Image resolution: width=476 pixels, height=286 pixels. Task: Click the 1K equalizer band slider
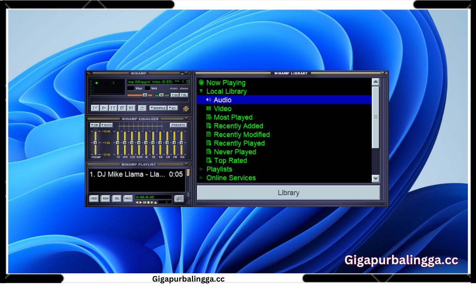click(x=146, y=143)
